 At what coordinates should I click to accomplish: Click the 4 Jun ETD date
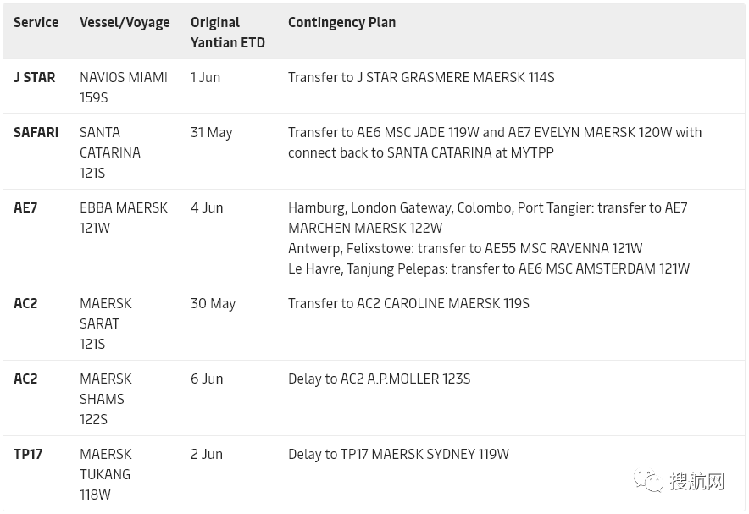207,207
